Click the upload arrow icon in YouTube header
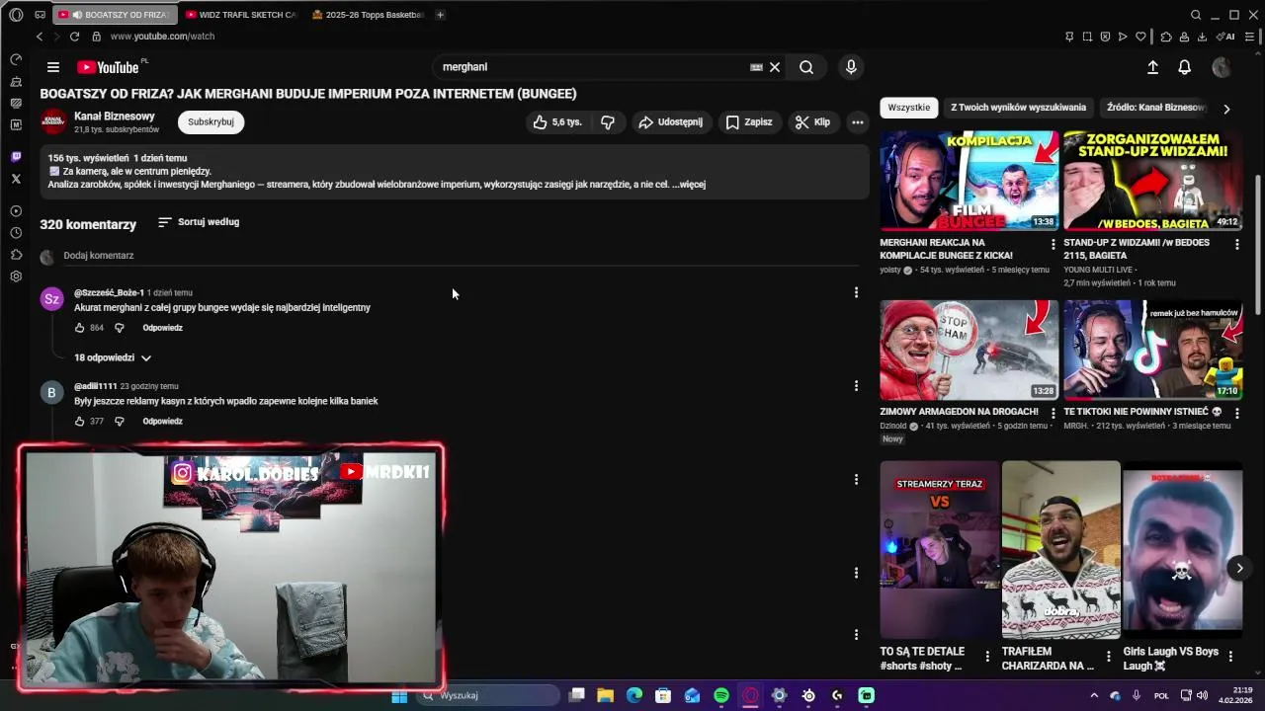The height and width of the screenshot is (711, 1265). click(1152, 67)
